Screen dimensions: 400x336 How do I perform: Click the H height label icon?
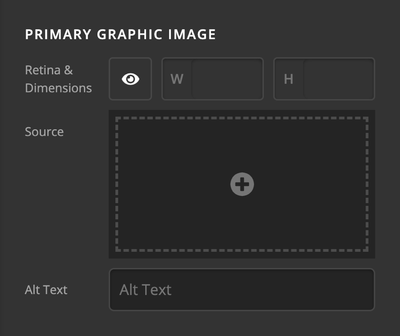(x=288, y=79)
